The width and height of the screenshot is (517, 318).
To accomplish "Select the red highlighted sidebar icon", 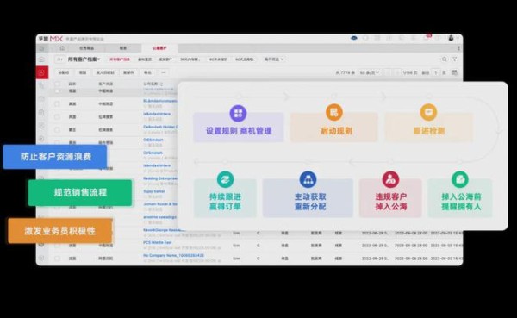I will 42,72.
